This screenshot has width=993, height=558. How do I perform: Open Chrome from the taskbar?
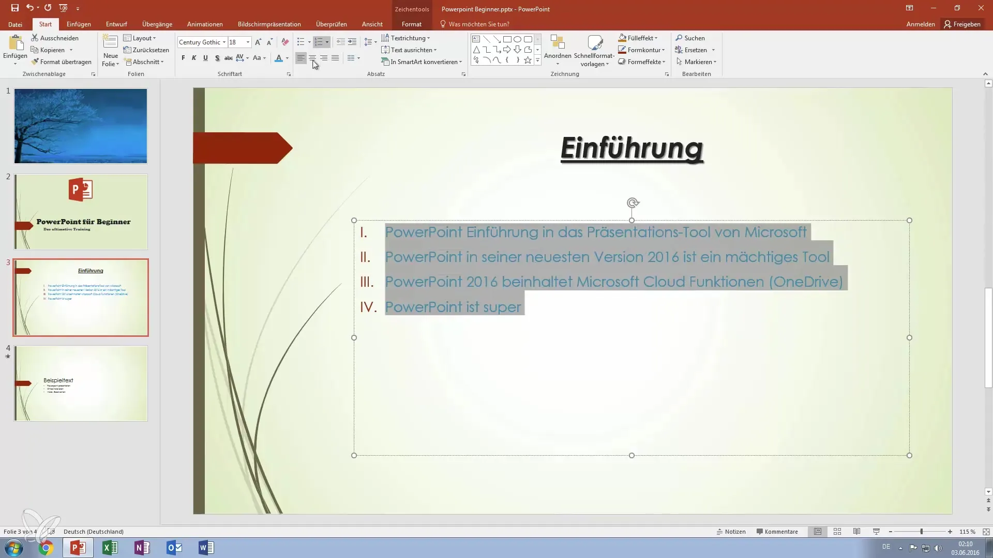[46, 548]
